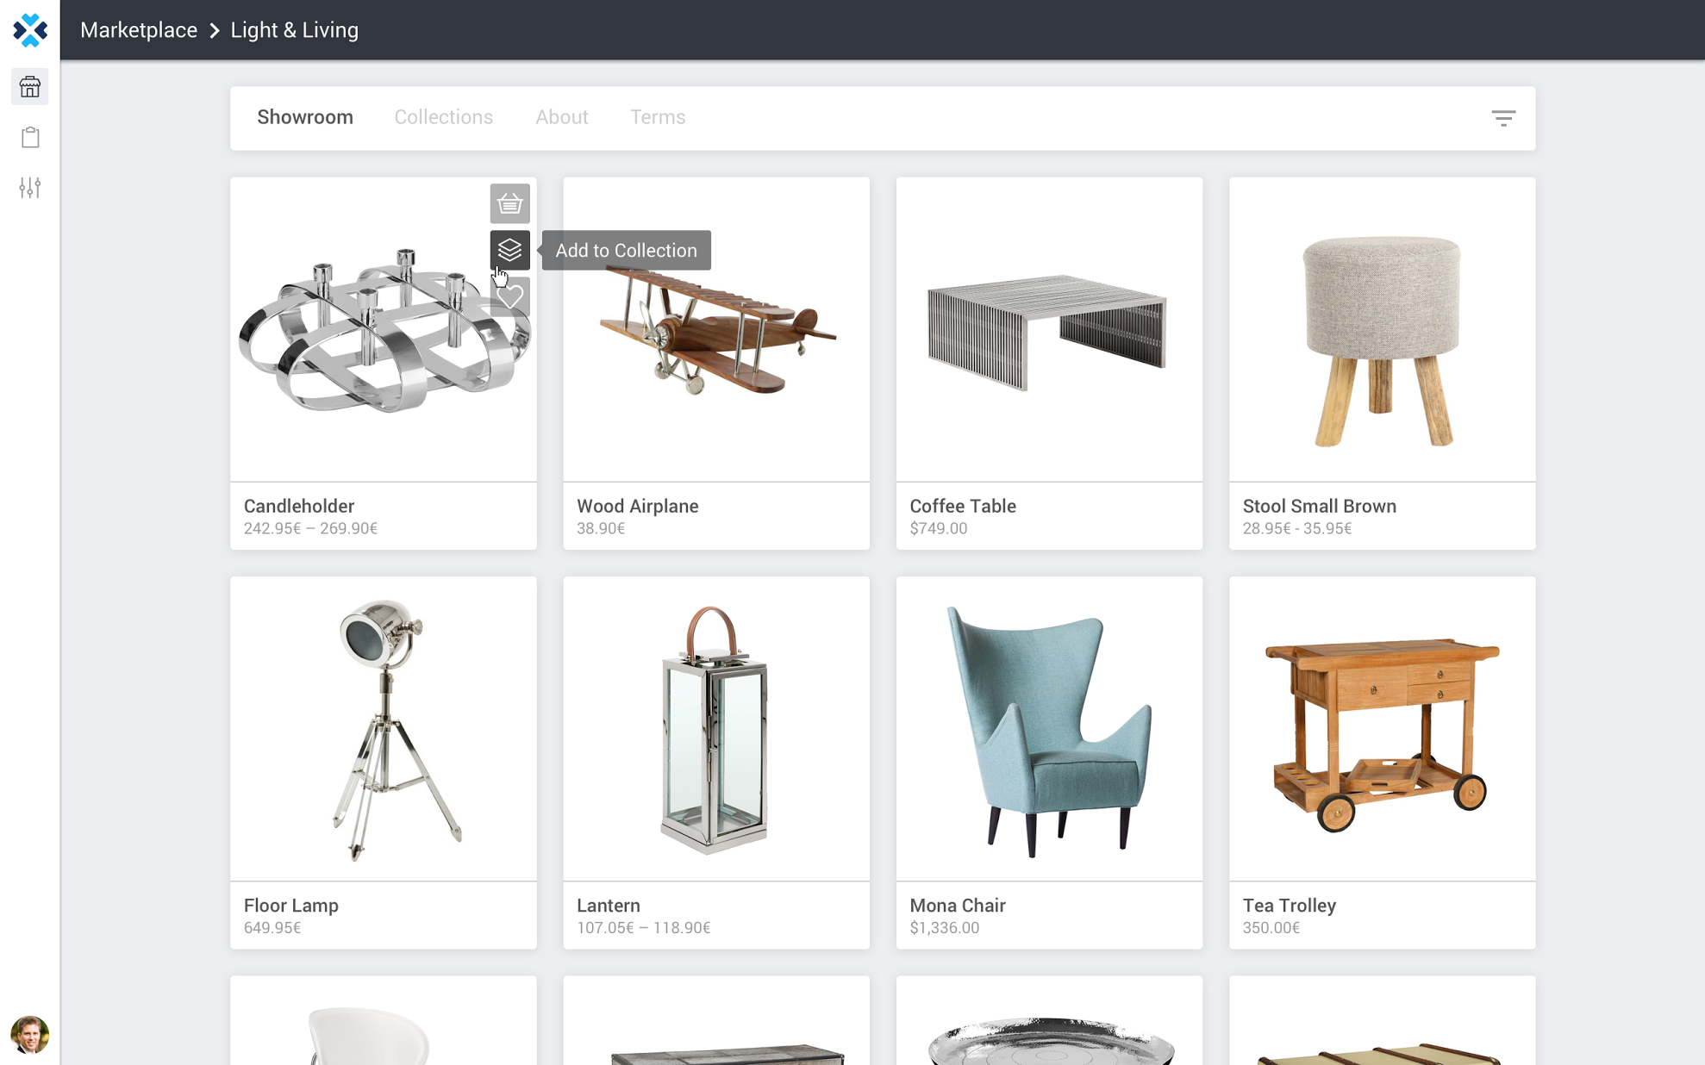This screenshot has width=1705, height=1065.
Task: Click the Candleholder title text
Action: point(299,506)
